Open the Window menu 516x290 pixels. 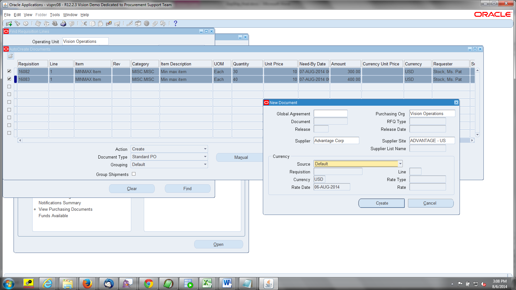click(70, 15)
